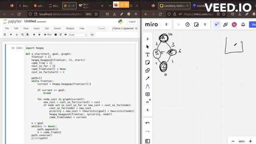Pick the Miro sticky note tool

148,62
